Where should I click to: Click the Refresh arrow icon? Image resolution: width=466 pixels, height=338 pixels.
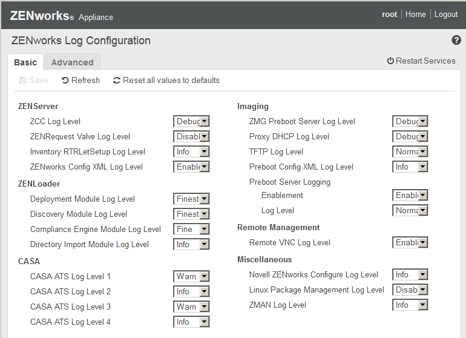[65, 81]
